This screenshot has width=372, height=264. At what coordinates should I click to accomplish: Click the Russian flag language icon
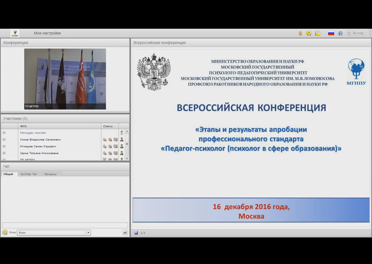click(x=331, y=33)
